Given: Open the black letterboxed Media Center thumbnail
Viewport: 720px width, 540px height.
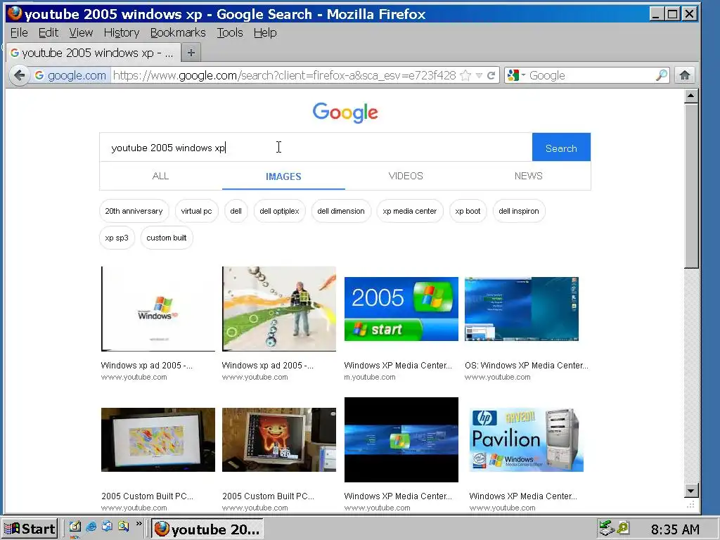Looking at the screenshot, I should click(x=401, y=439).
